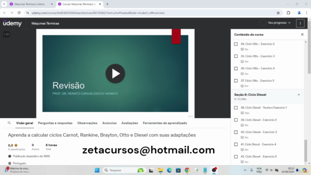
Task: Switch to Observações tab
Action: pos(87,123)
